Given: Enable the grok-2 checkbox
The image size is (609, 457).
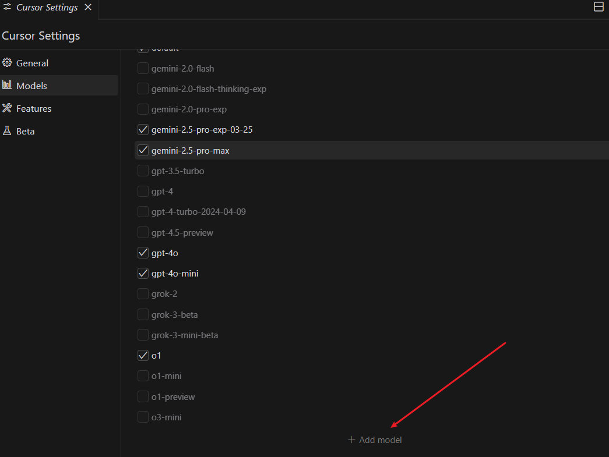Looking at the screenshot, I should [143, 293].
